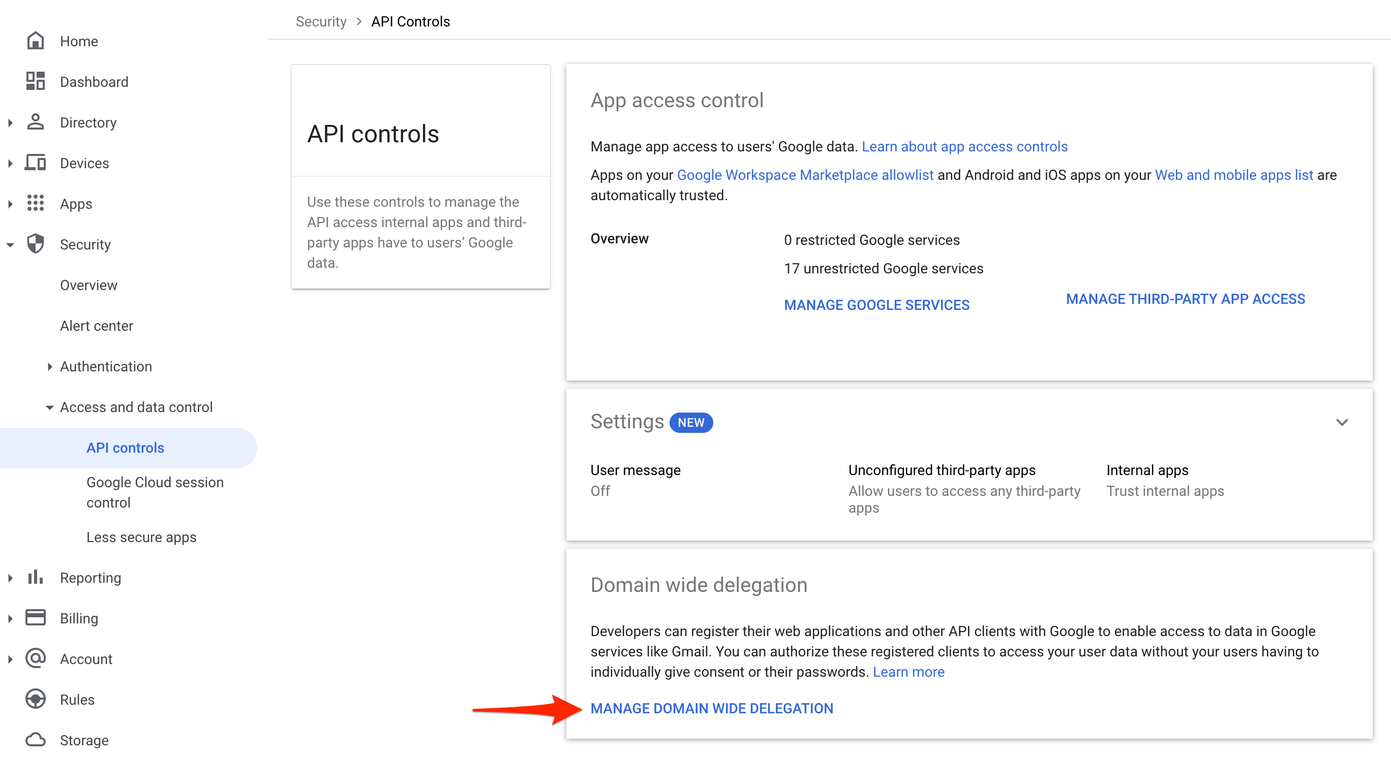
Task: Expand the Authentication submenu arrow
Action: [x=50, y=367]
